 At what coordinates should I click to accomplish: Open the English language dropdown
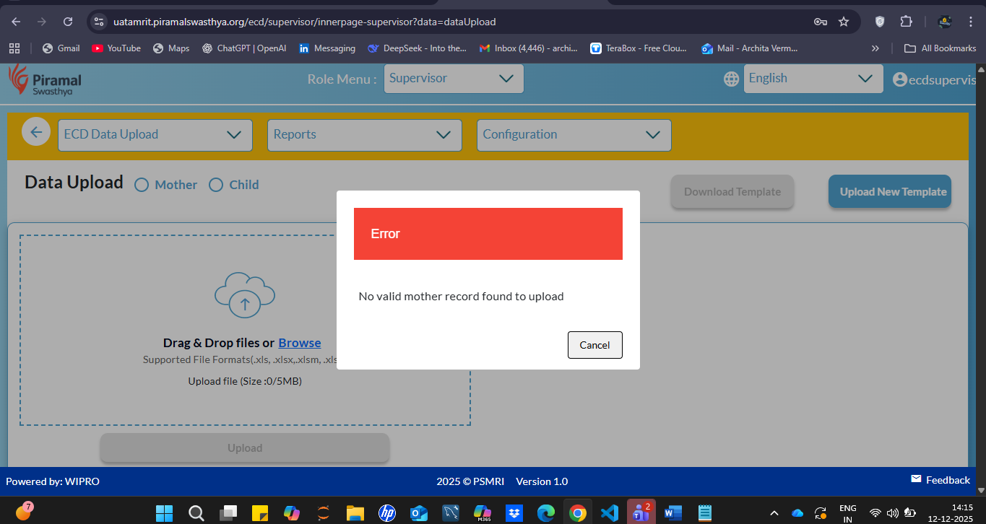click(813, 78)
